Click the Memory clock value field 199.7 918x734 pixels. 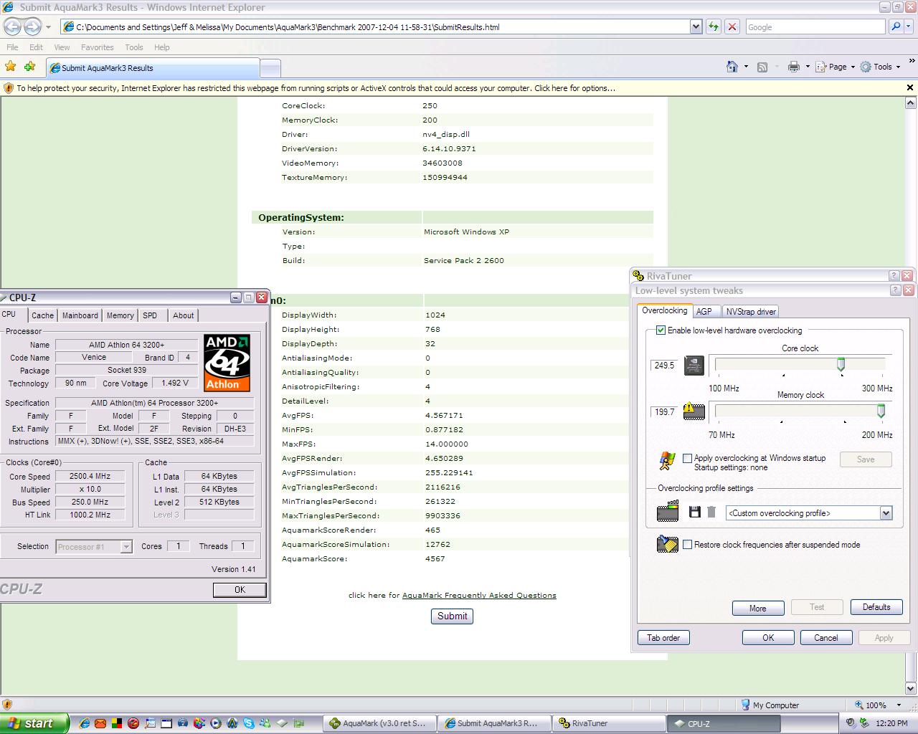[x=664, y=412]
